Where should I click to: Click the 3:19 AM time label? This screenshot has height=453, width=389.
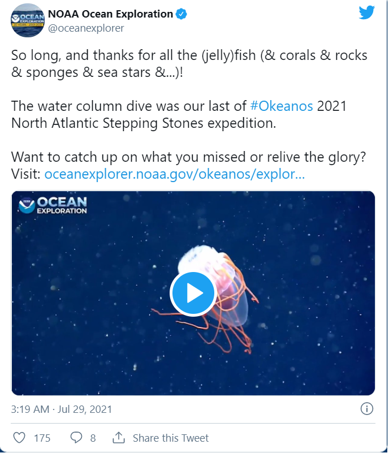pyautogui.click(x=31, y=408)
